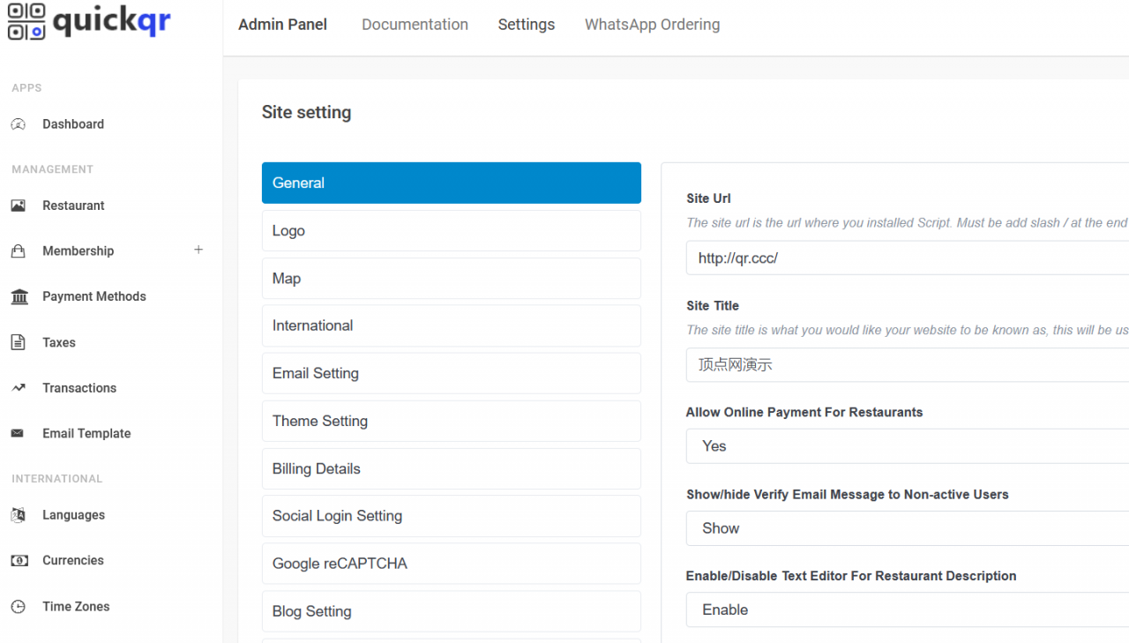Select the General settings tab
The width and height of the screenshot is (1129, 643).
452,183
